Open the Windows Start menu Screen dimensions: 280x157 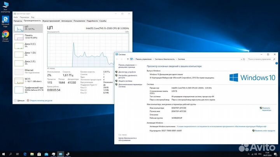tap(3, 154)
